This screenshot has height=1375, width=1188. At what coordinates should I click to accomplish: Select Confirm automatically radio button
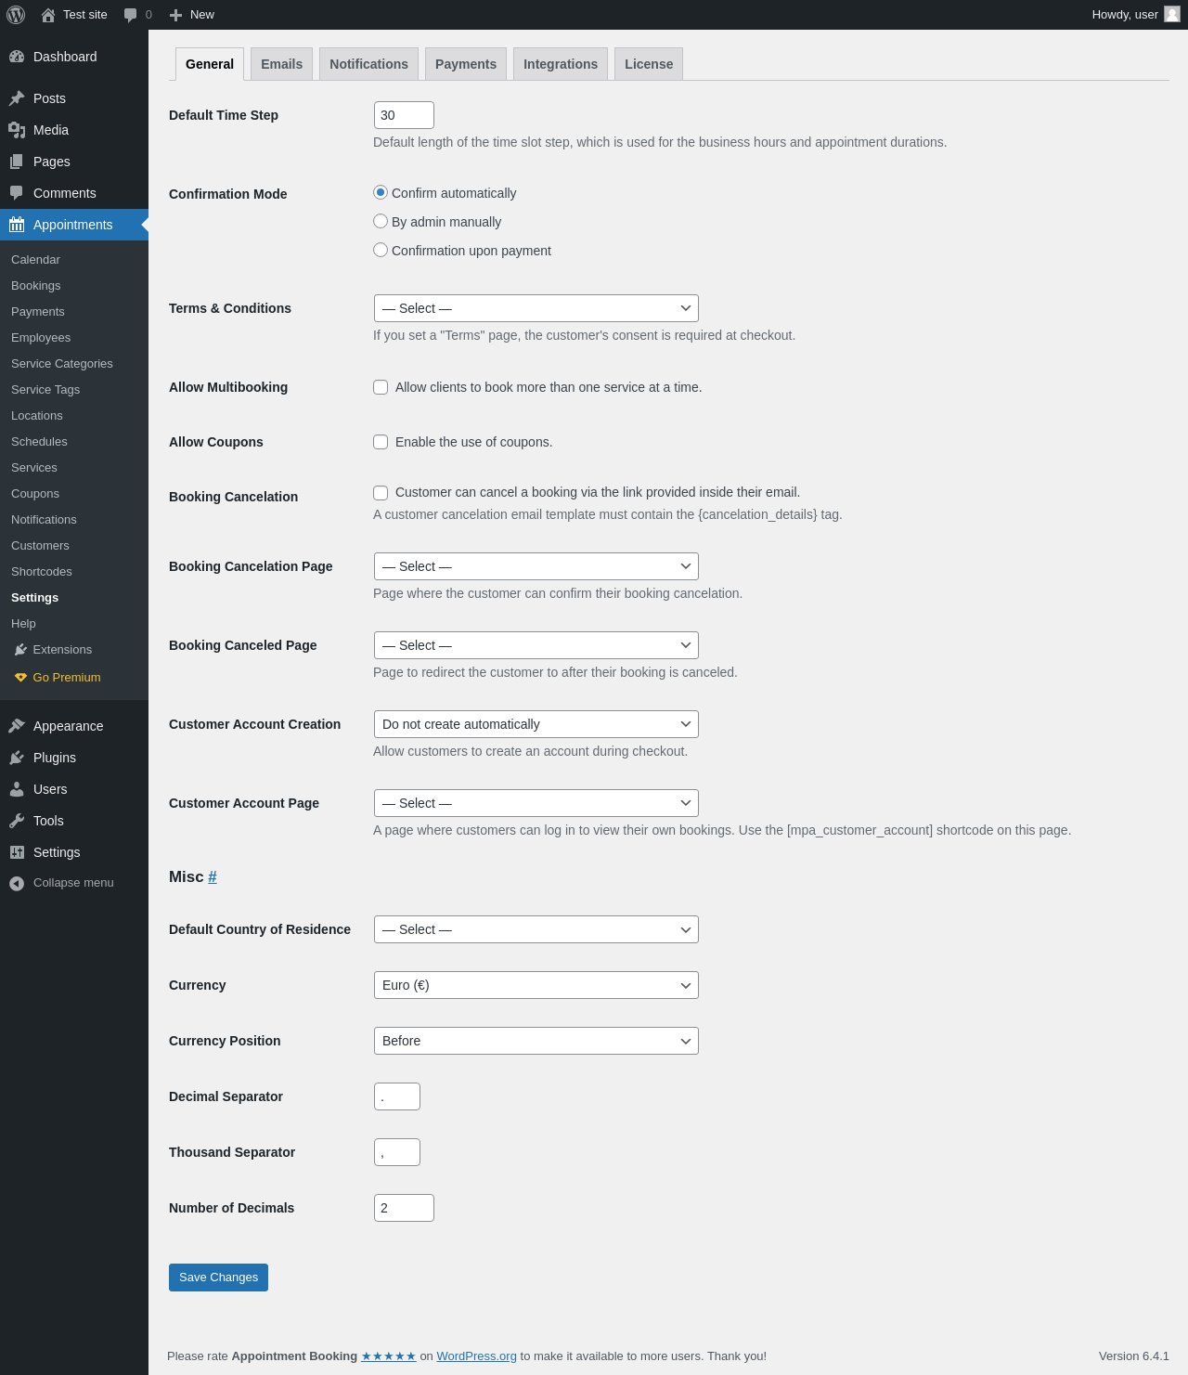pos(381,192)
